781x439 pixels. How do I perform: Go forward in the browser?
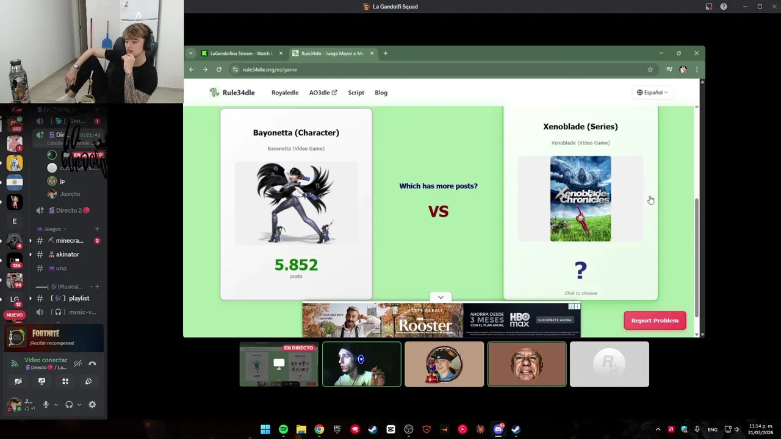click(205, 70)
